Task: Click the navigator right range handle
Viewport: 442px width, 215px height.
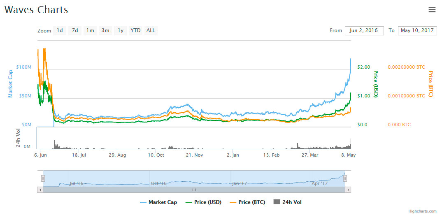Action: pos(345,178)
